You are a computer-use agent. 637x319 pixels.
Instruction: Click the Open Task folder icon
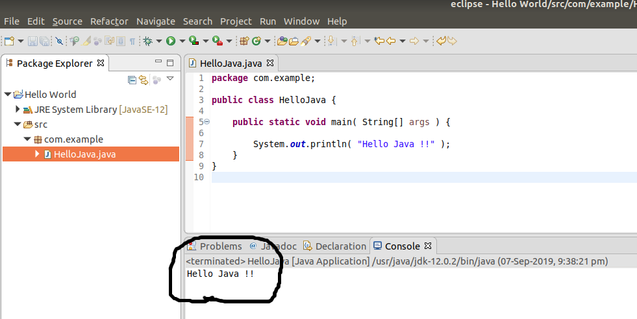[294, 41]
